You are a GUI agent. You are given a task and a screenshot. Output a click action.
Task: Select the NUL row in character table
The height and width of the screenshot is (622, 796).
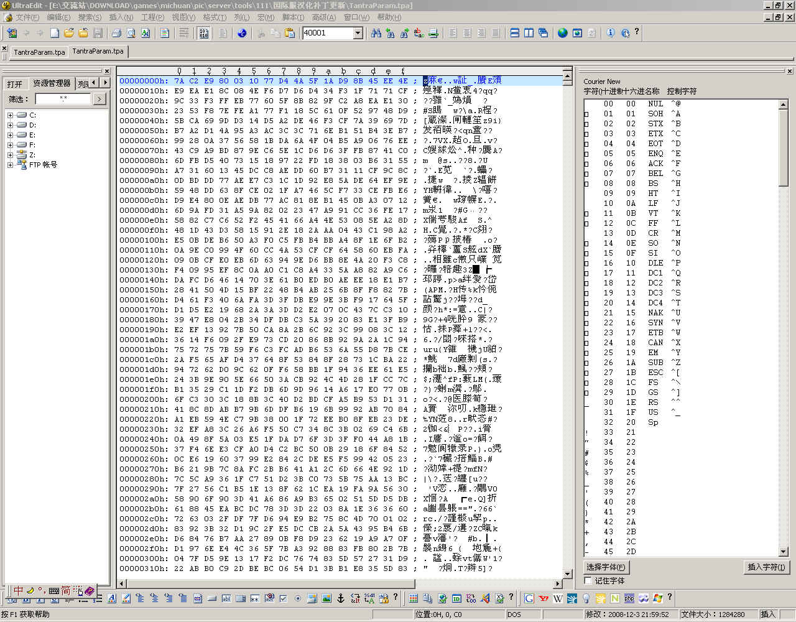[680, 104]
